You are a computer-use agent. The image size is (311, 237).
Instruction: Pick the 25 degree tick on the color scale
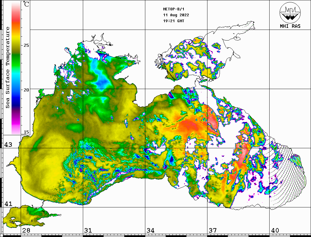26,45
